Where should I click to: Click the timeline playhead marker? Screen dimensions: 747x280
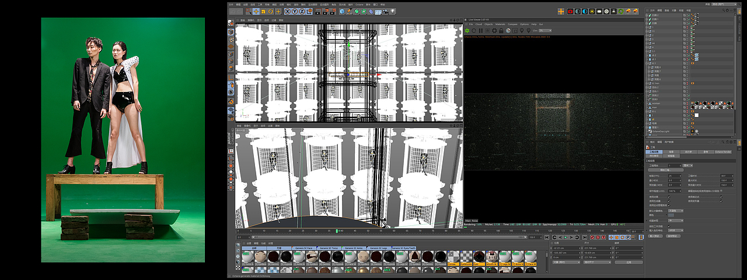(x=337, y=232)
